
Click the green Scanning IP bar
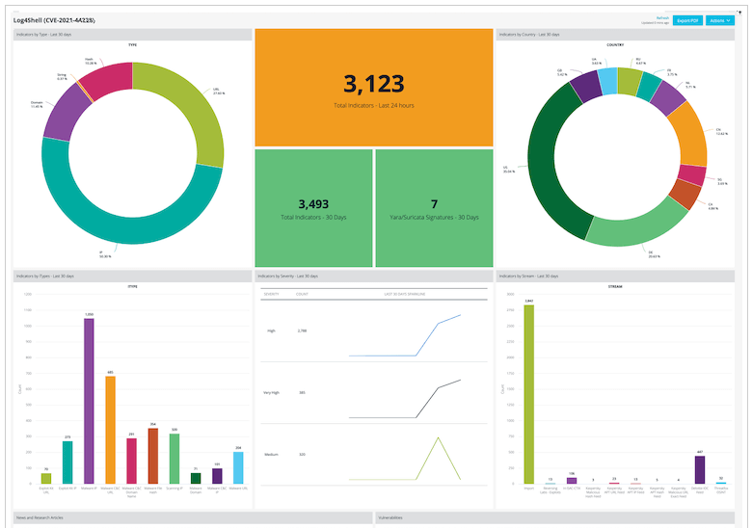pos(175,459)
